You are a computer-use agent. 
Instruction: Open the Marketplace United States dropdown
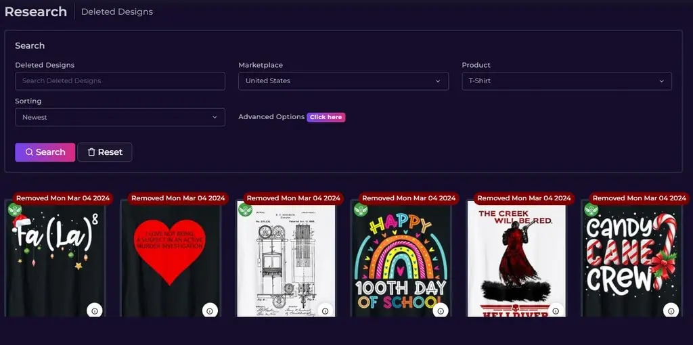[343, 81]
